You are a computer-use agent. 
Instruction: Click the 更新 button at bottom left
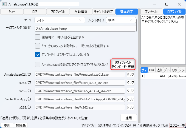click(7, 125)
